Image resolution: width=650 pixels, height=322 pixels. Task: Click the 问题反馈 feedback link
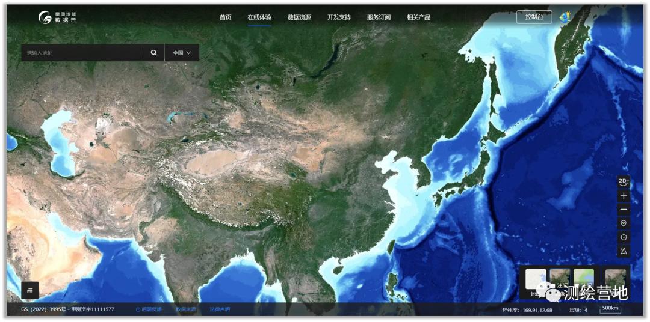[x=149, y=309]
